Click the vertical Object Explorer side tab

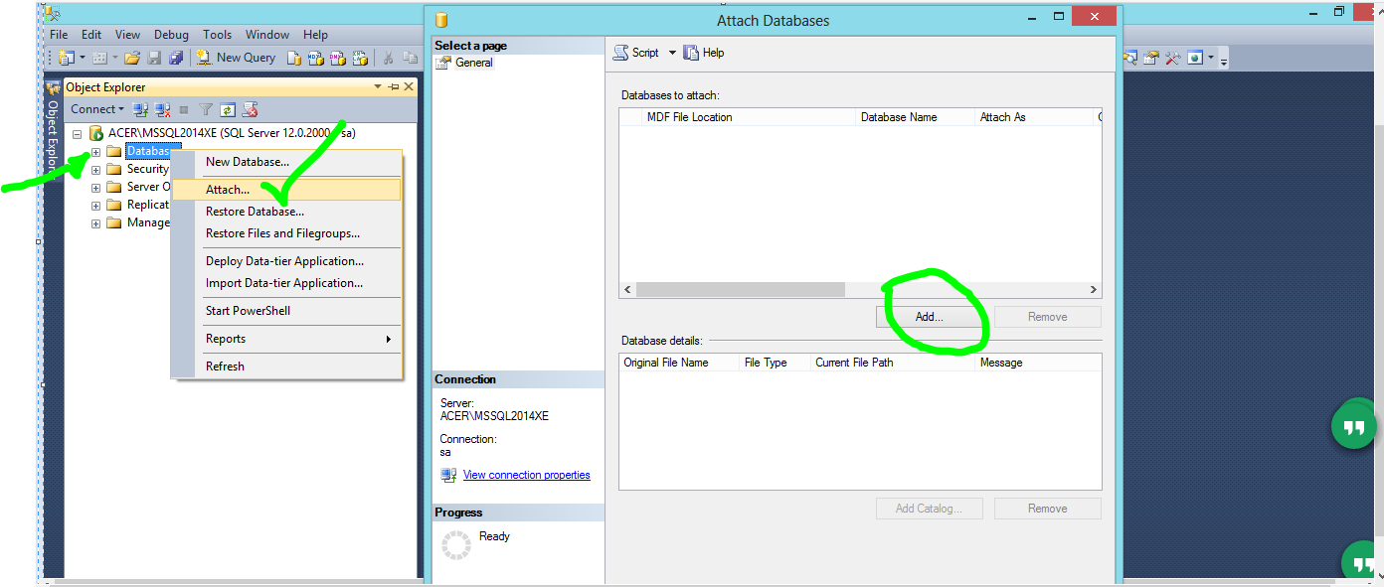click(x=53, y=131)
